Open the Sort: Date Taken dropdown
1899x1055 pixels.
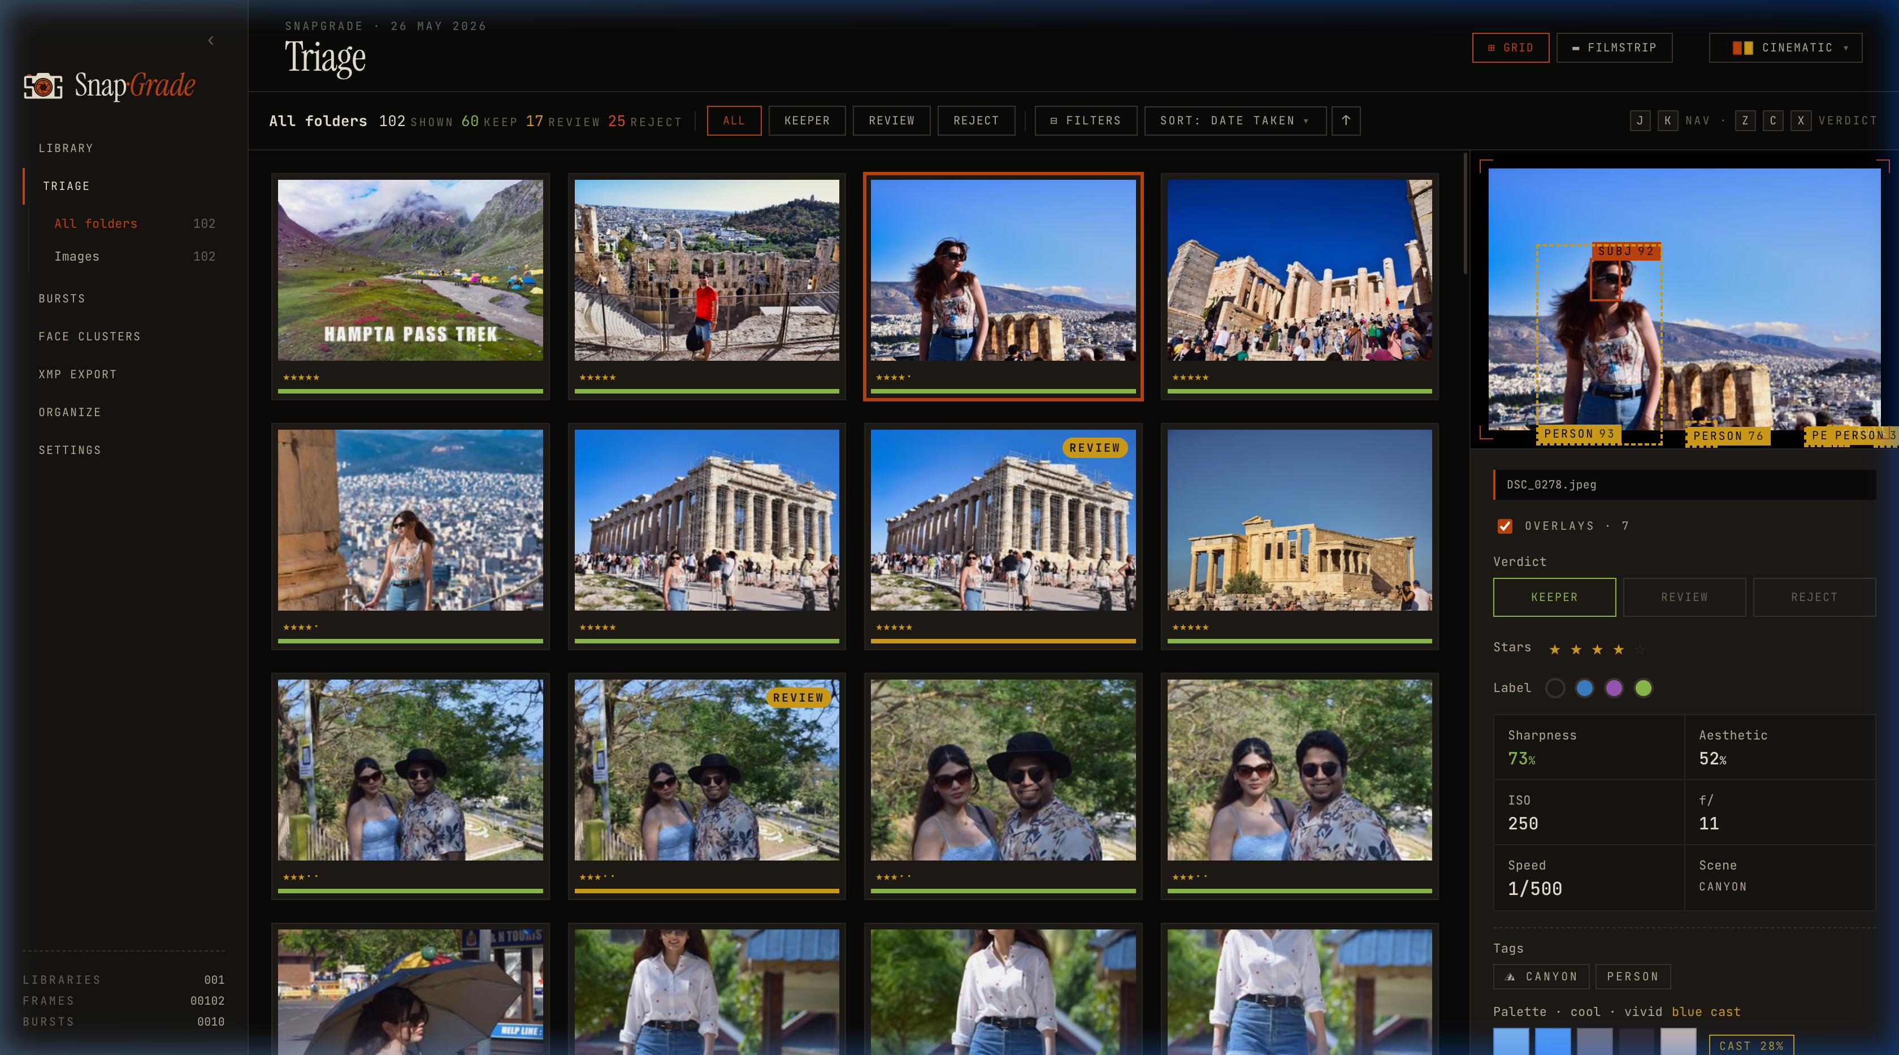[1235, 120]
